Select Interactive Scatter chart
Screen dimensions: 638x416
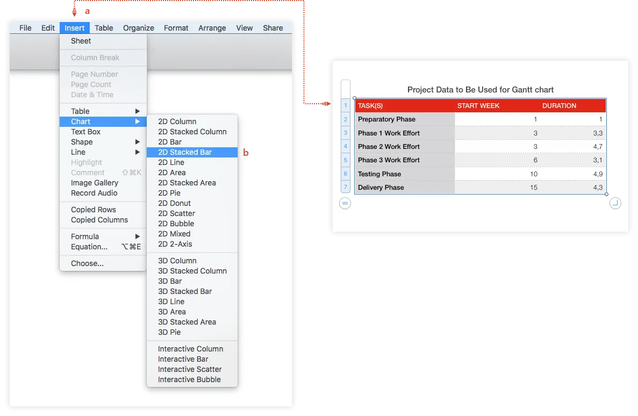click(192, 369)
